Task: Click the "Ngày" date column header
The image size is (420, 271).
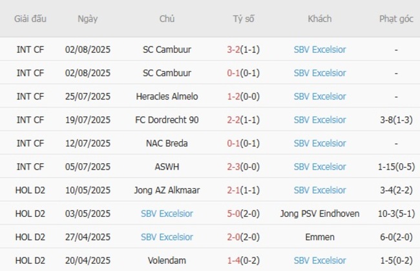Action: tap(88, 19)
